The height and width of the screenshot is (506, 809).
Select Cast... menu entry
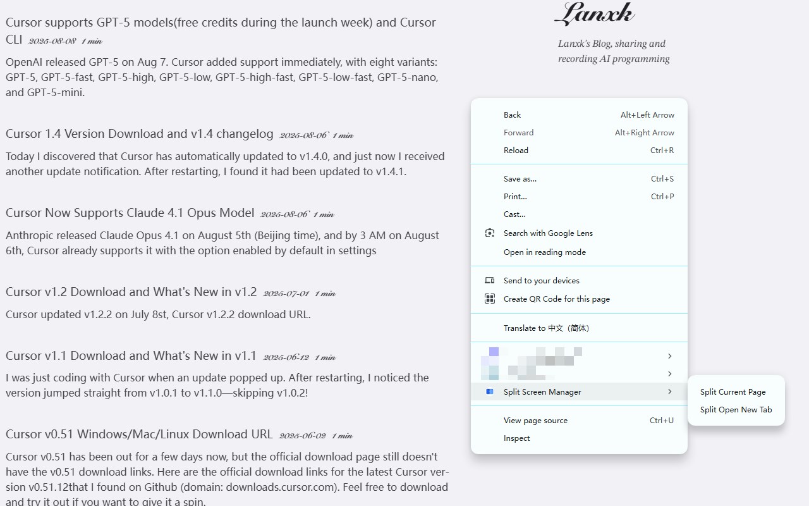(579, 214)
